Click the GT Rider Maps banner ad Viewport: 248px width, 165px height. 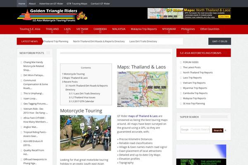(189, 14)
